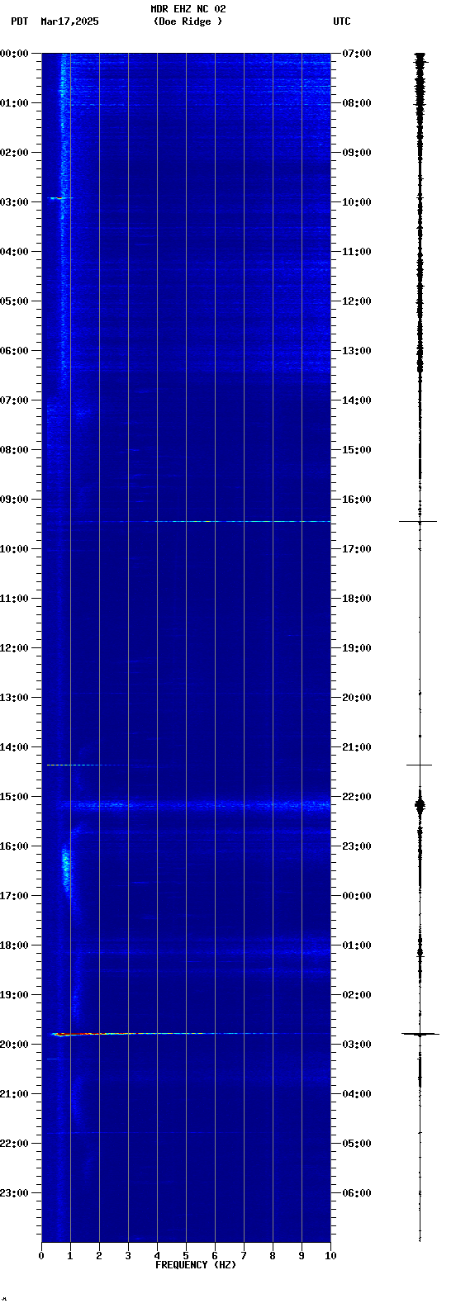The width and height of the screenshot is (456, 1308).
Task: Click the 18:00 PDT time label
Action: [14, 945]
